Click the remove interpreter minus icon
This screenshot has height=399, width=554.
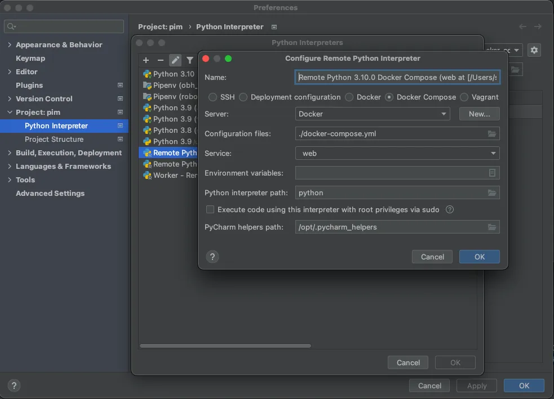[x=161, y=60]
